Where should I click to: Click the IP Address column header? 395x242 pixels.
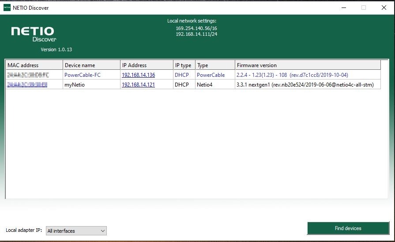point(147,65)
